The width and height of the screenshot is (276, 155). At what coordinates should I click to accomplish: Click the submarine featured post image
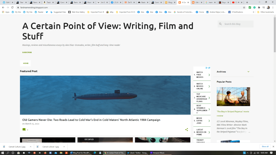click(105, 95)
